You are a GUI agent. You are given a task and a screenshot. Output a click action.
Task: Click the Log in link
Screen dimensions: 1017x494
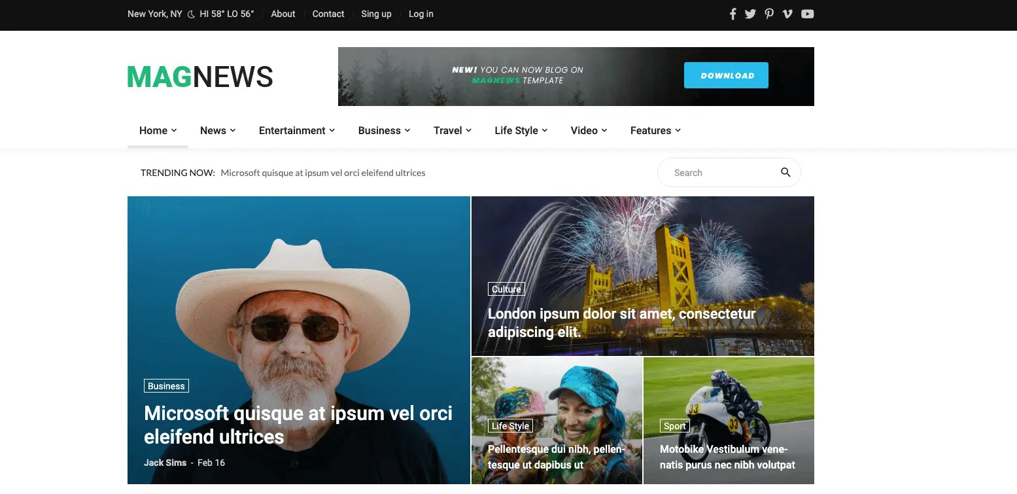421,14
